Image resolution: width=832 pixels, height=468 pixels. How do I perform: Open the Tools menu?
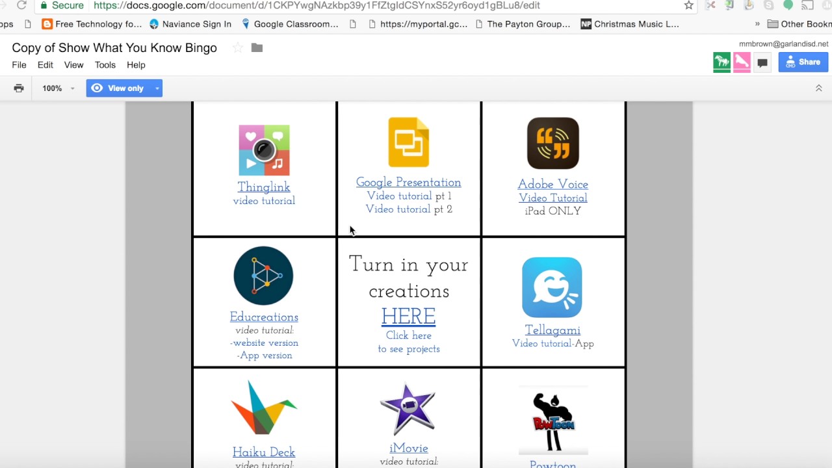105,65
